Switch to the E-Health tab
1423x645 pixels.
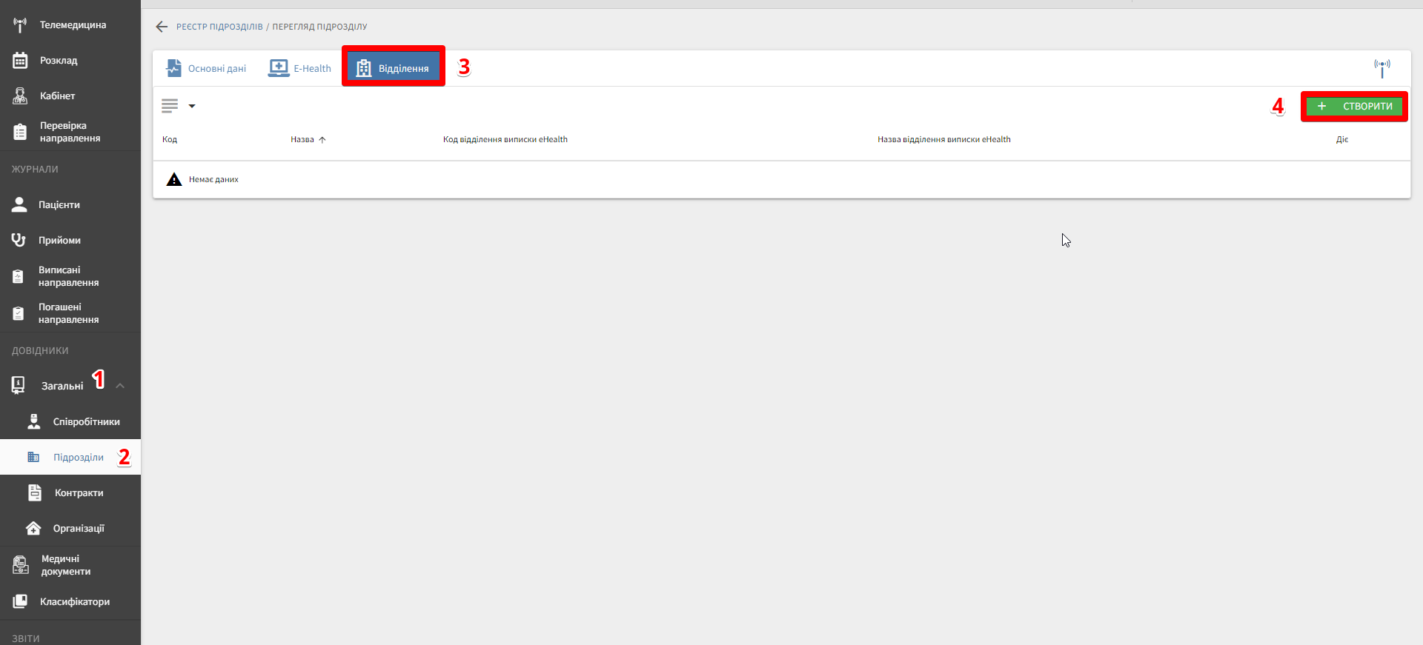[x=300, y=68]
